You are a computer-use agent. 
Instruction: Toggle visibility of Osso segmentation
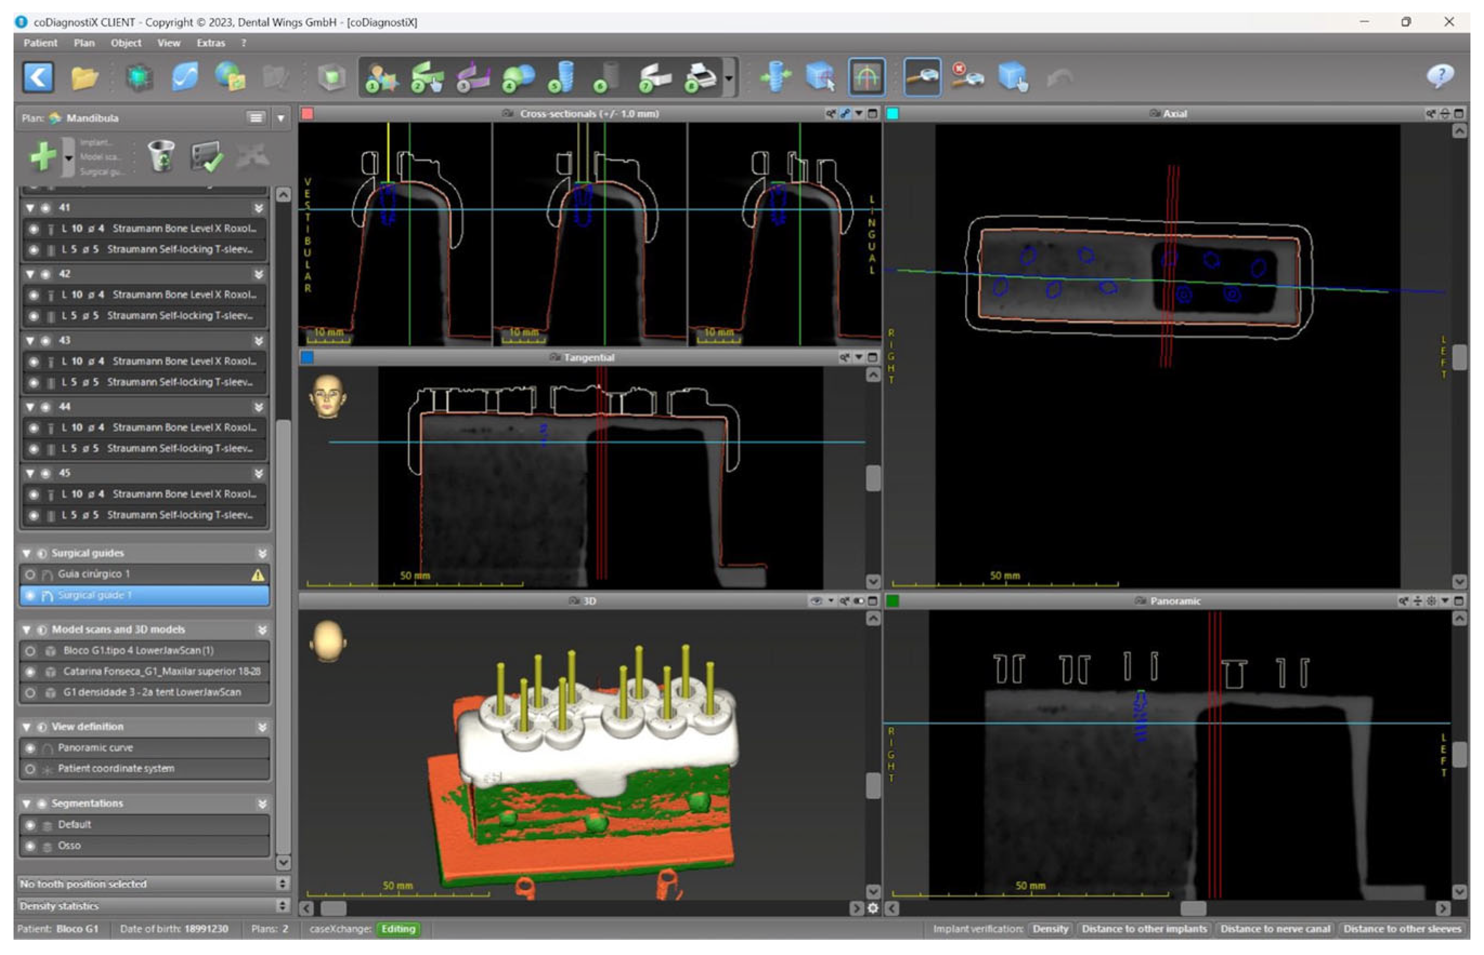pyautogui.click(x=30, y=846)
